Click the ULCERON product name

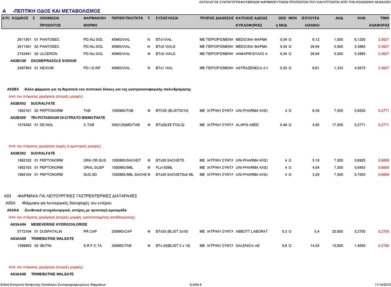pyautogui.click(x=49, y=54)
